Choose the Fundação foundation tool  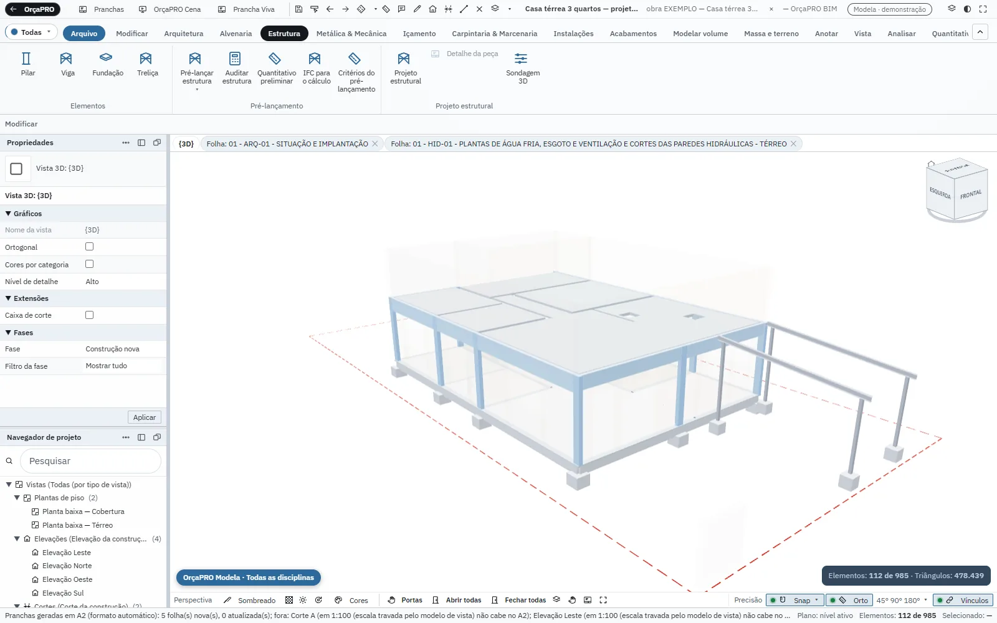click(x=107, y=64)
